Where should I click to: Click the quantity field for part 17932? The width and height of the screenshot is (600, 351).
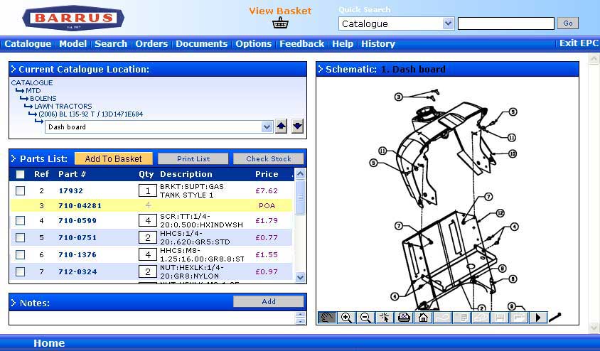(x=148, y=190)
